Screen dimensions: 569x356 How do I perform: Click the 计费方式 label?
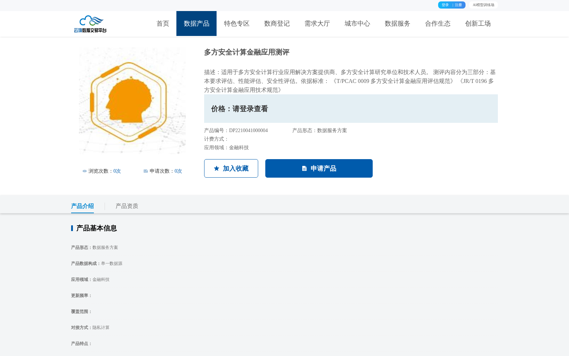click(216, 139)
